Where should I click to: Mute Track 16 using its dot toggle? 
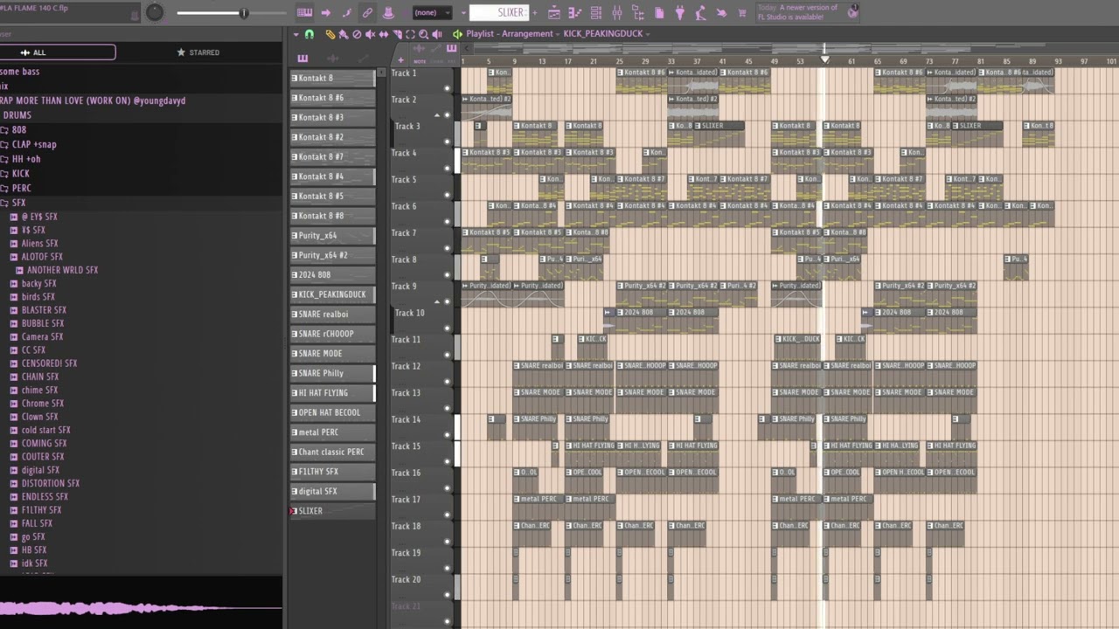click(448, 488)
